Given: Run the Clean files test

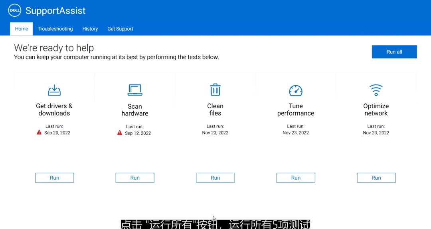Looking at the screenshot, I should pos(215,178).
